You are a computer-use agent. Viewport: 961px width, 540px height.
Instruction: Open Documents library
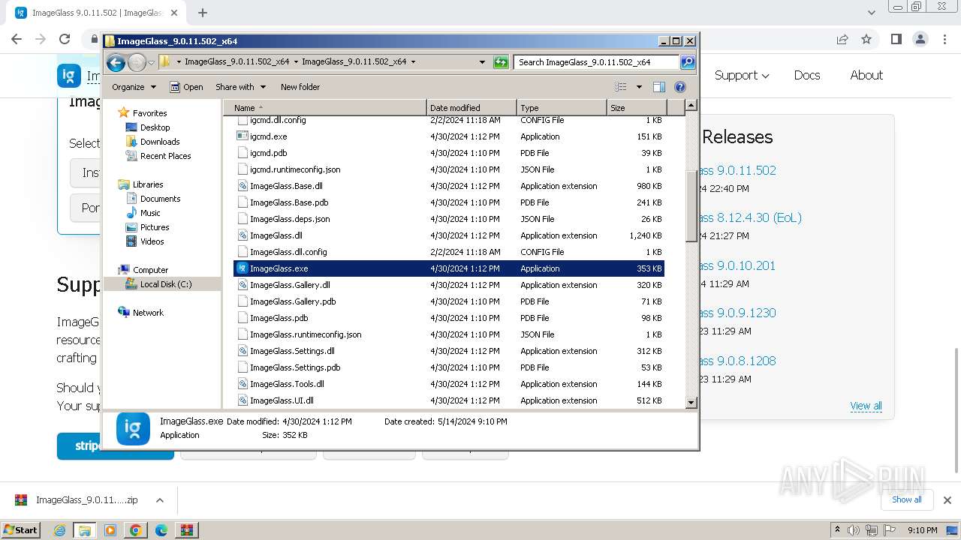click(160, 199)
